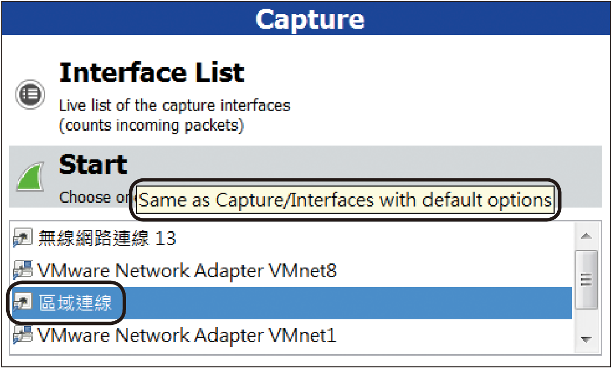Click the Interface List round icon

click(30, 94)
